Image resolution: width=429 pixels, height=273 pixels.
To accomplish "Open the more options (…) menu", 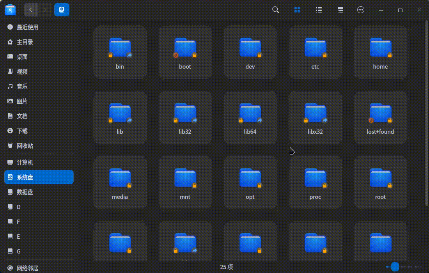I will (x=361, y=10).
